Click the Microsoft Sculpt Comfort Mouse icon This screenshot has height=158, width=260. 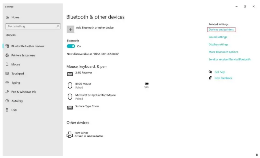point(70,97)
